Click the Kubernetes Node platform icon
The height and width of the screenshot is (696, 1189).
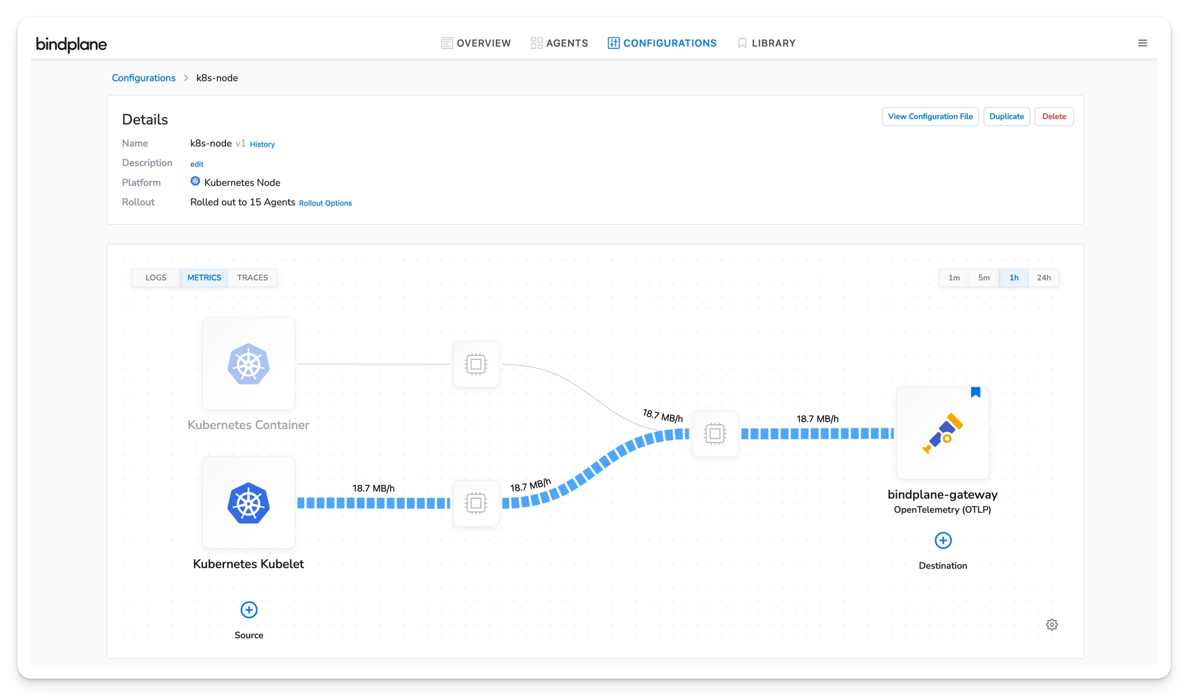pos(195,181)
